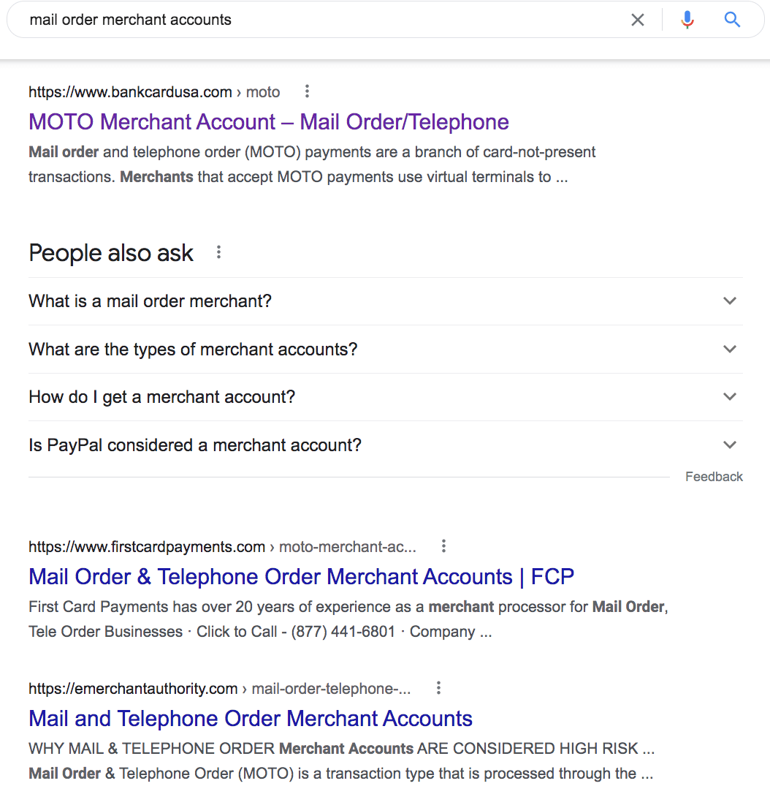The image size is (770, 797).
Task: Open "Mail and Telephone Order Merchant Accounts" result
Action: (251, 718)
